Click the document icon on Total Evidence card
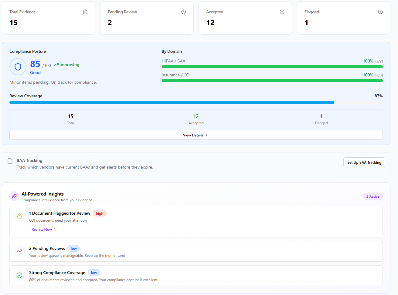 click(x=85, y=12)
